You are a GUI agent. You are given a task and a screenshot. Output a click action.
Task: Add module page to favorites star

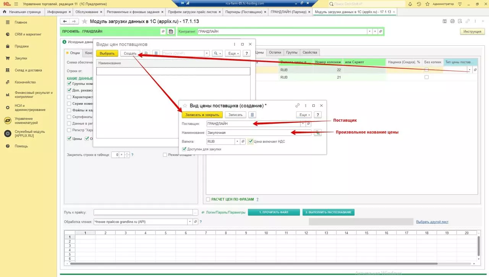(x=84, y=21)
